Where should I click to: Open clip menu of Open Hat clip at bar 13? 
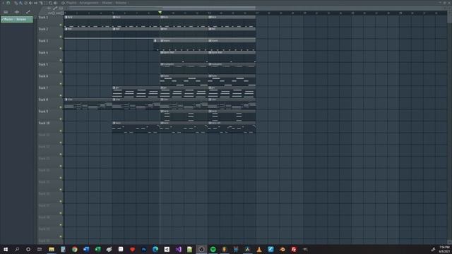(x=210, y=53)
